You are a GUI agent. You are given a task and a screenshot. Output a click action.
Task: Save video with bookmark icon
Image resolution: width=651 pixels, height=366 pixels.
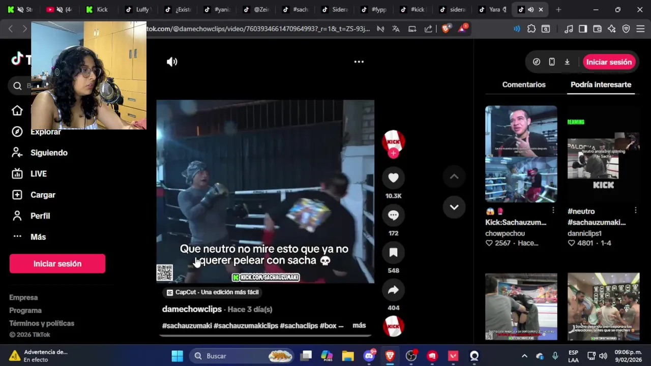393,253
